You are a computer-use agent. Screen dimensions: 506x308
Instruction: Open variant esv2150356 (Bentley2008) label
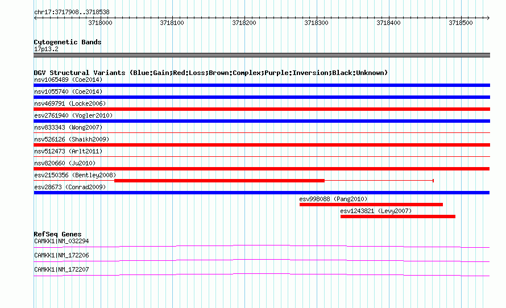click(x=75, y=175)
